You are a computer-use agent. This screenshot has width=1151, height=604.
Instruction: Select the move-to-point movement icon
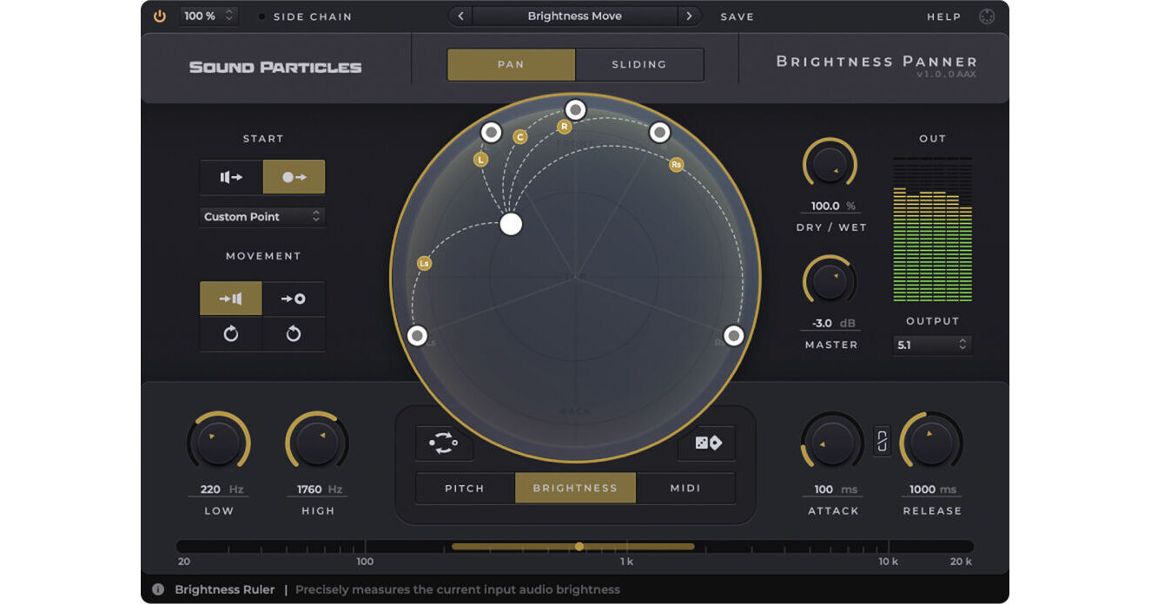tap(293, 298)
